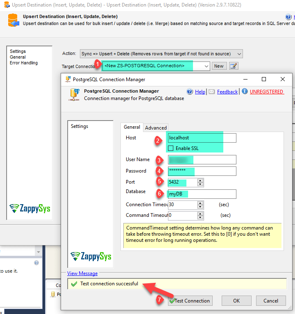
Task: Switch to the General tab
Action: click(132, 127)
